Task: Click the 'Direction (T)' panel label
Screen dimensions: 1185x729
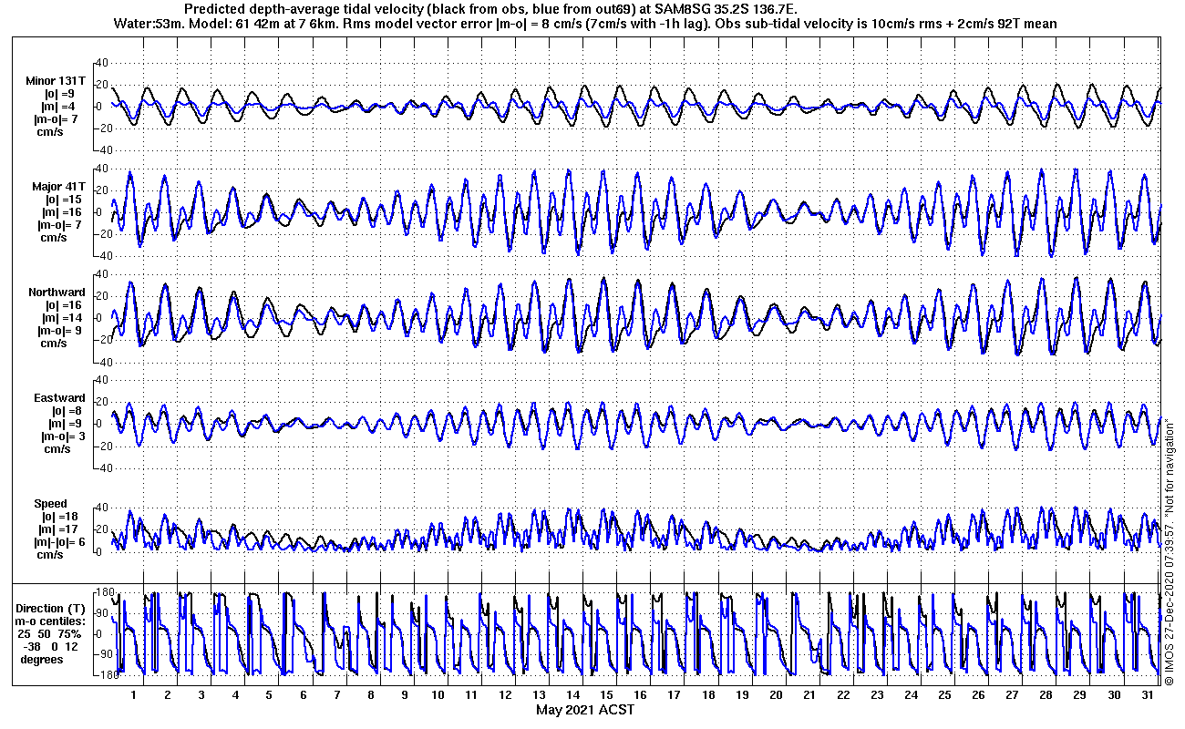Action: (52, 608)
